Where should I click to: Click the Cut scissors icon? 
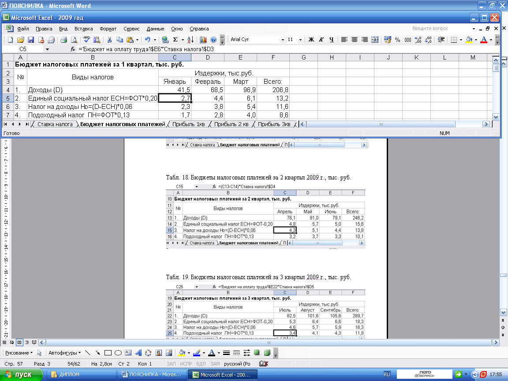pyautogui.click(x=109, y=40)
